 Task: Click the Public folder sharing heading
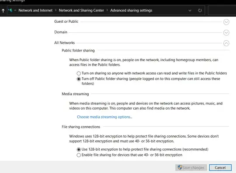[x=78, y=51]
